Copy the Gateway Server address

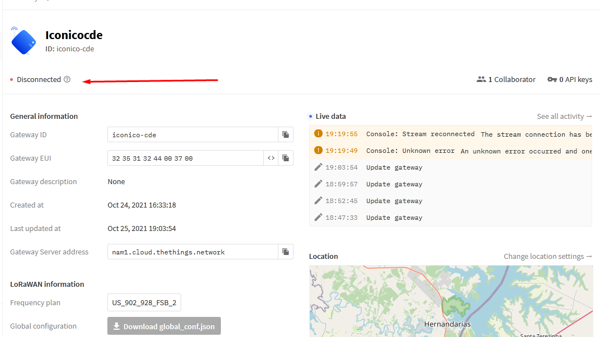pos(285,252)
